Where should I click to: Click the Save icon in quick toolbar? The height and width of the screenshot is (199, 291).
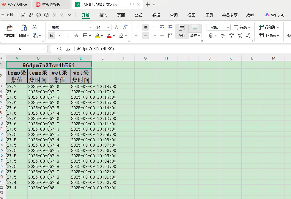point(23,15)
